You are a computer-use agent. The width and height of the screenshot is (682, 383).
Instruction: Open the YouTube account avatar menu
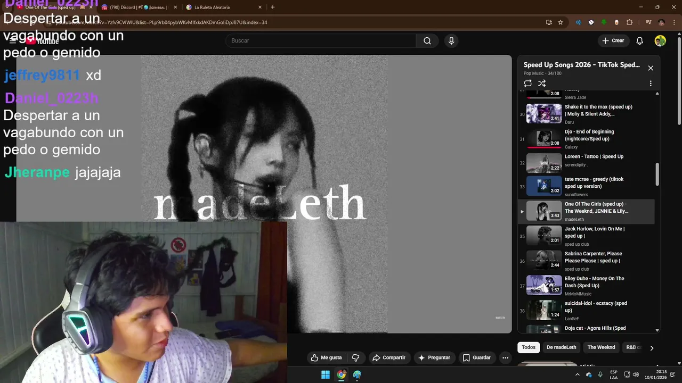tap(660, 41)
